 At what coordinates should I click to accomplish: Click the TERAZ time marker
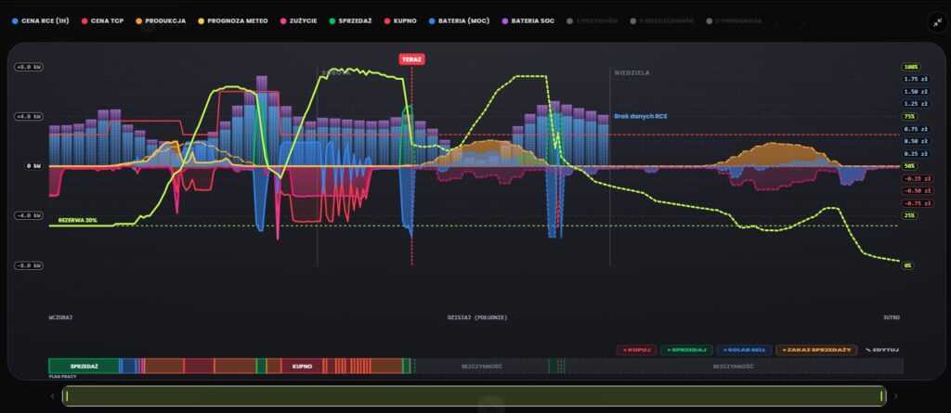(x=411, y=58)
